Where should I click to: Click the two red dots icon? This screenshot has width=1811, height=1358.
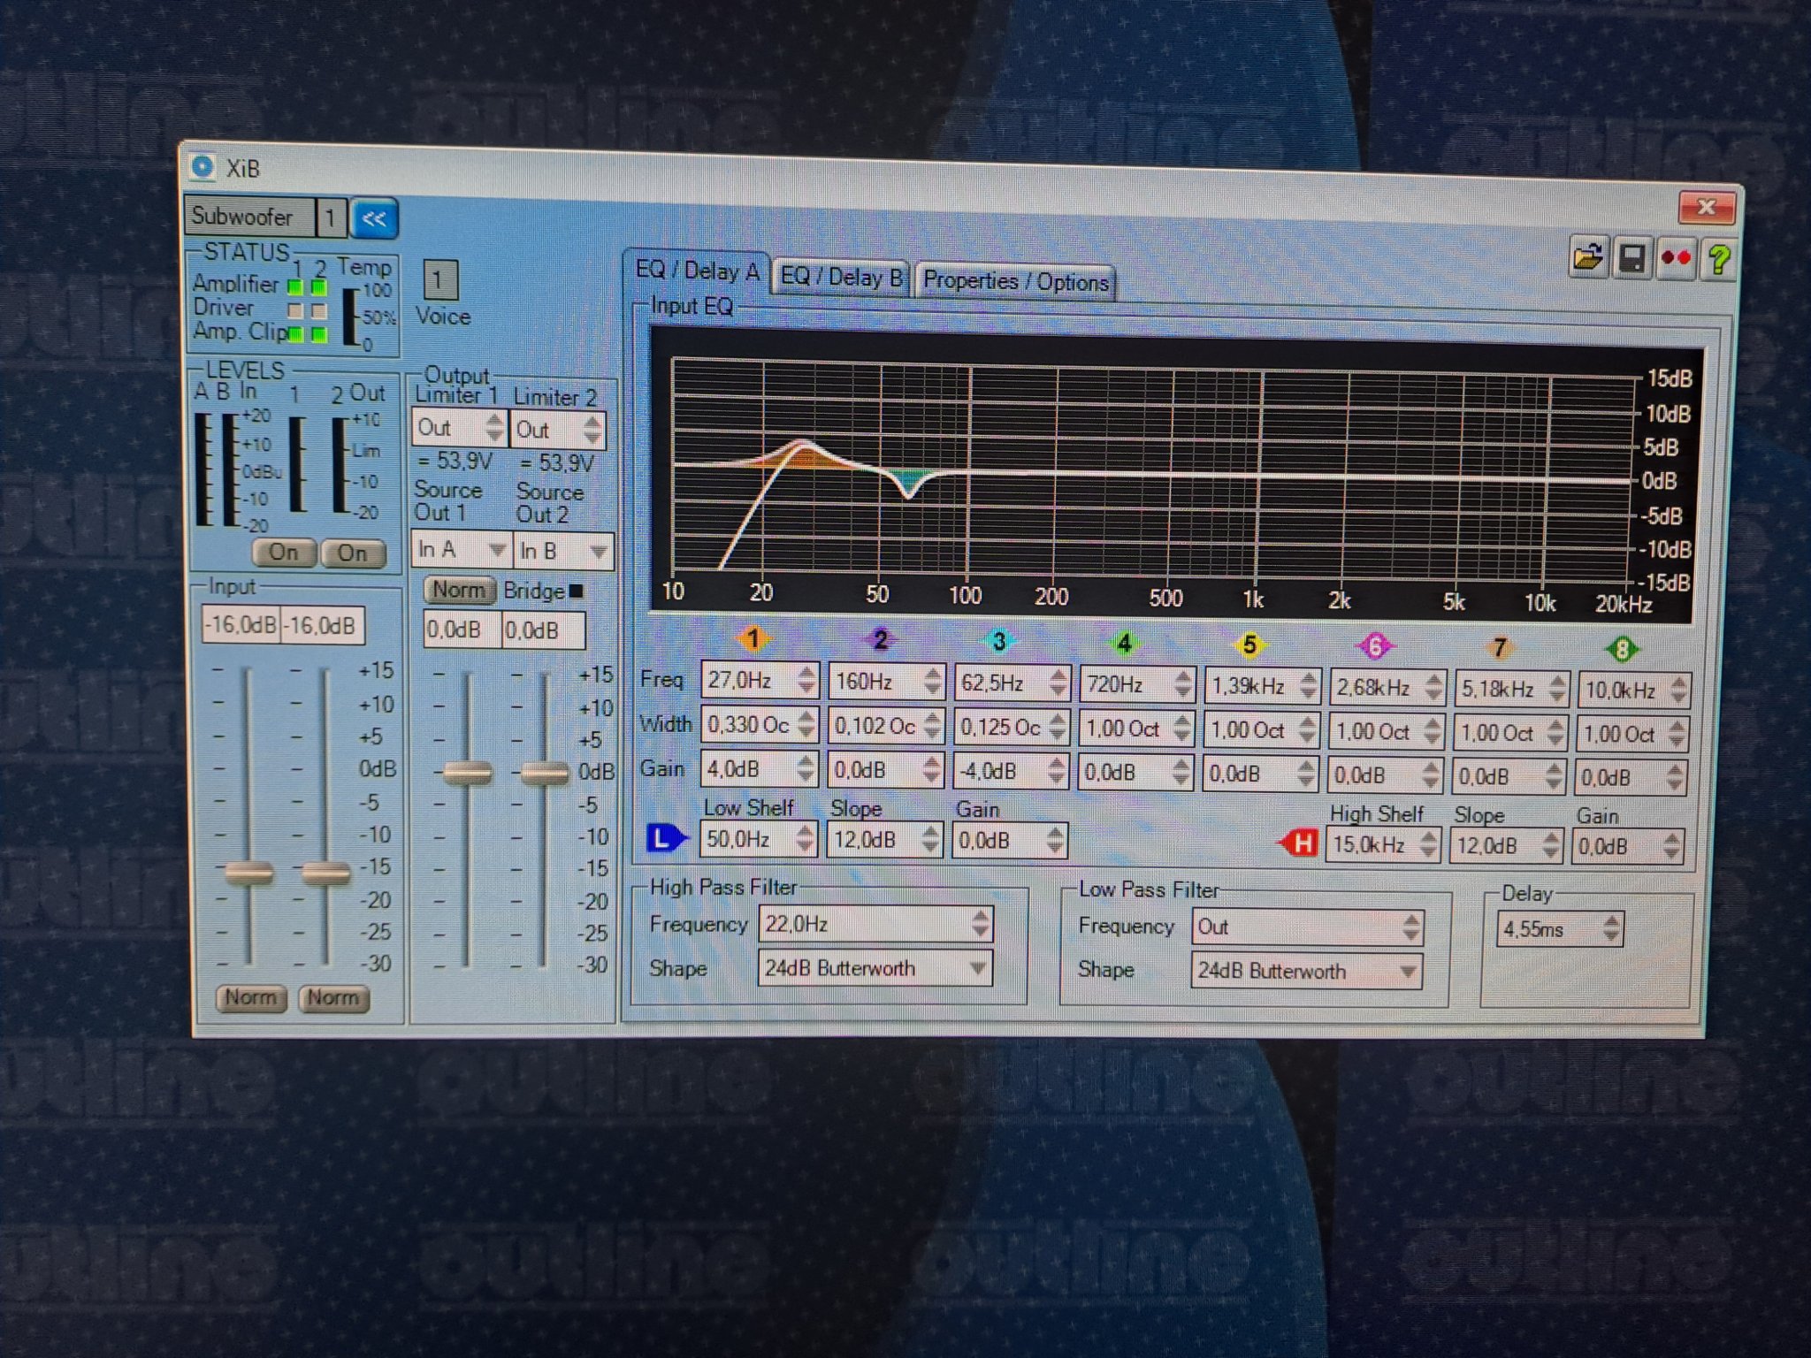coord(1675,259)
